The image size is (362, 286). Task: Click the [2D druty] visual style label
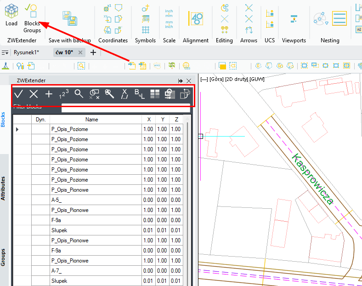(x=237, y=79)
